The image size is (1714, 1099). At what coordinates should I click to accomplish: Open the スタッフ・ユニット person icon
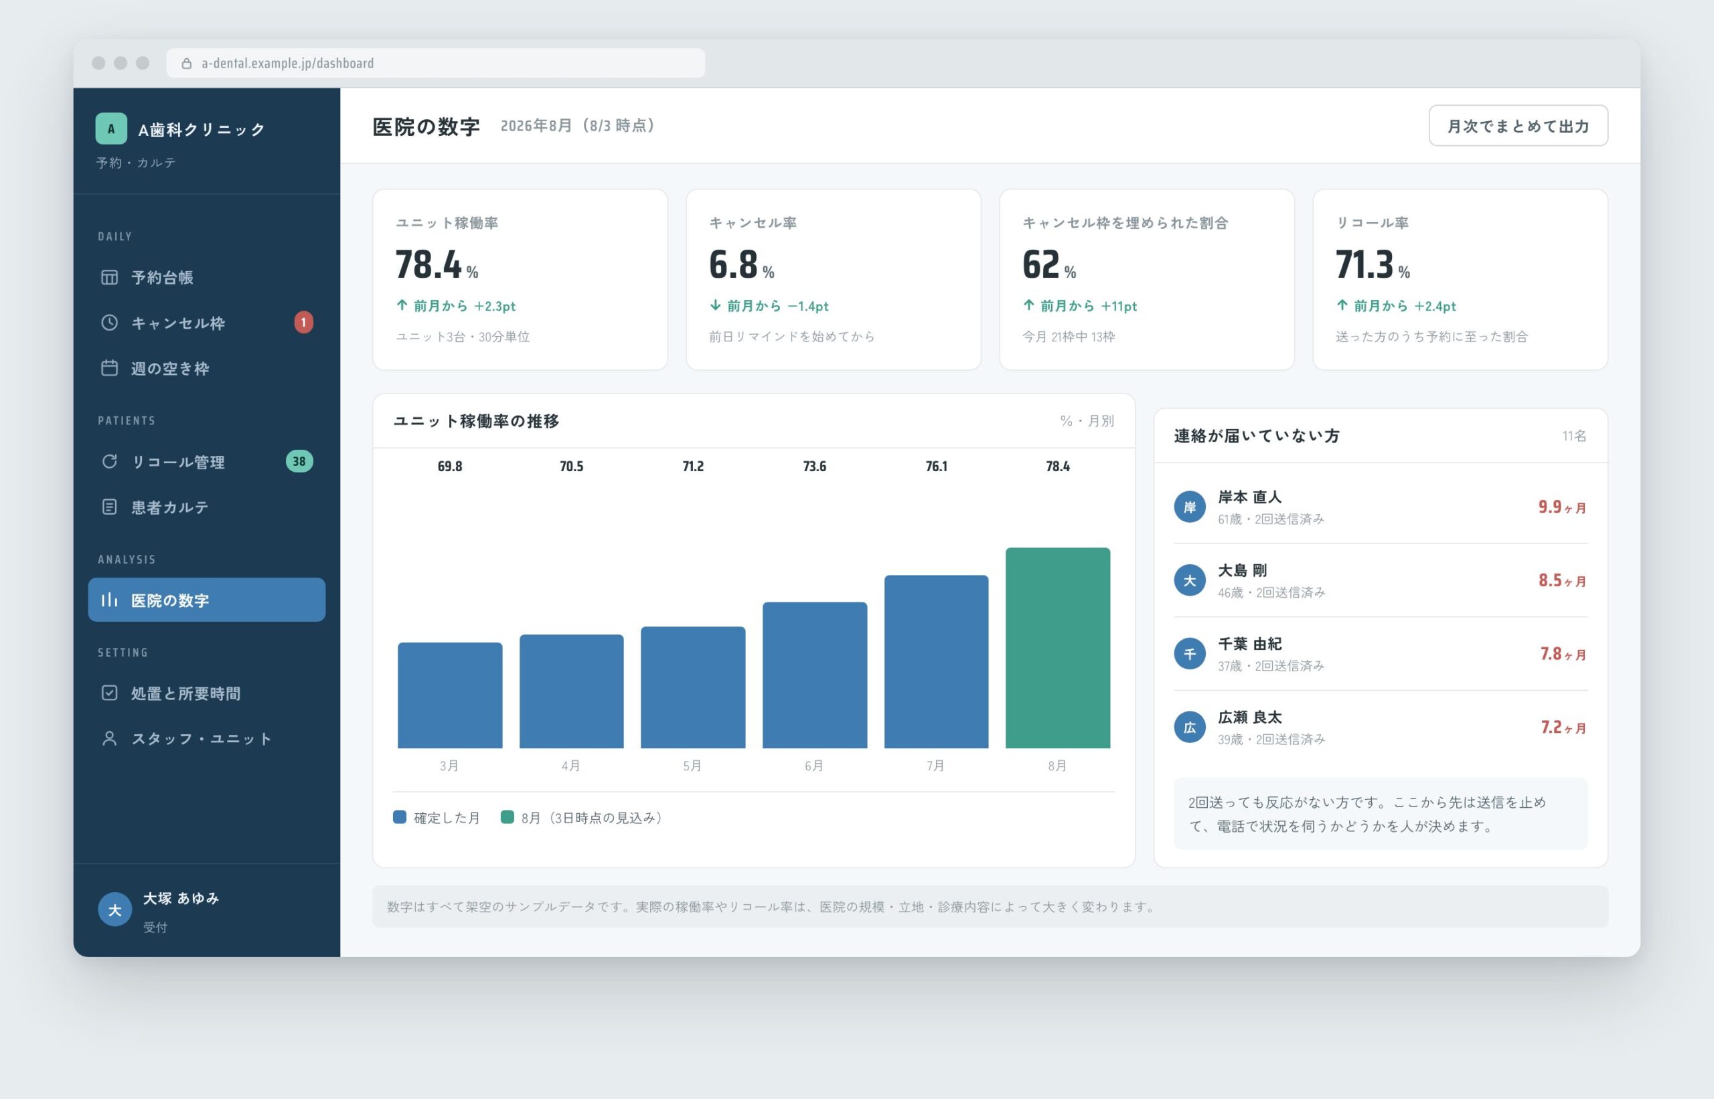pyautogui.click(x=109, y=739)
